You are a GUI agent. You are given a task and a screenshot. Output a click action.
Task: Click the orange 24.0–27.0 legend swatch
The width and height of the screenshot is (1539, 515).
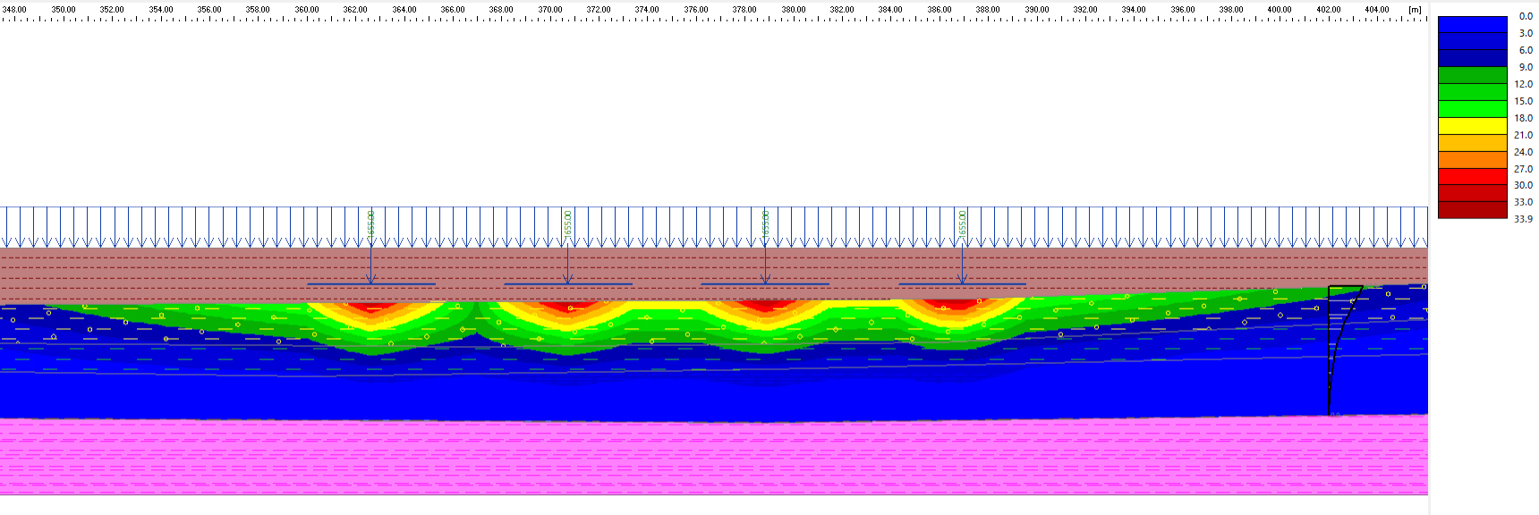[x=1472, y=160]
